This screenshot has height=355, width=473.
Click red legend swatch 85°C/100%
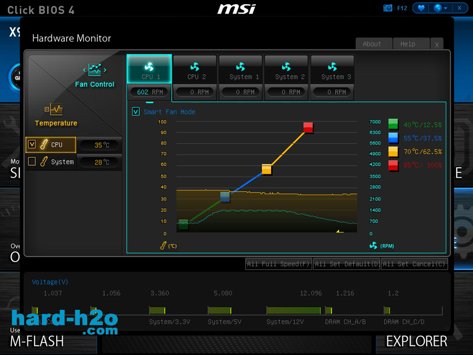(393, 165)
